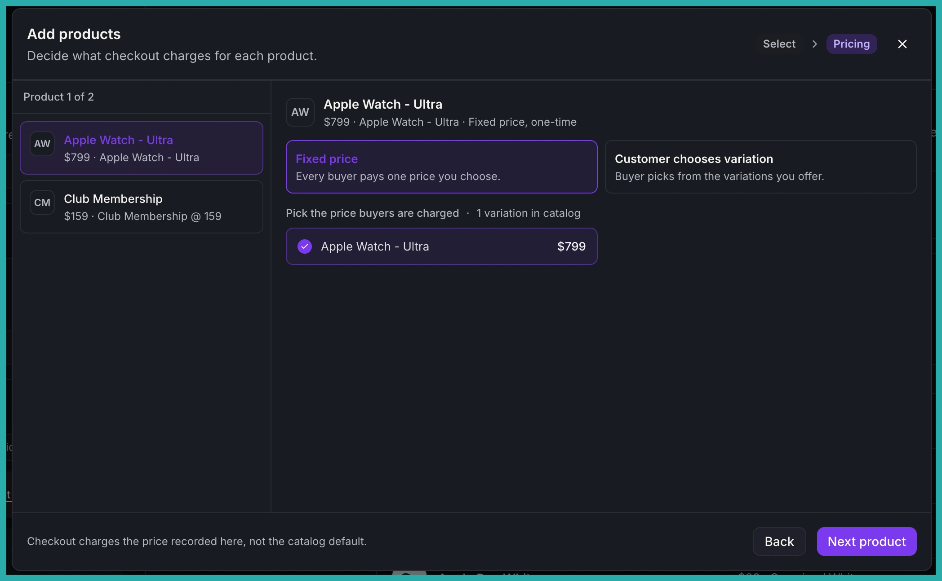Click 'Decide what checkout charges' subtitle
Viewport: 942px width, 581px height.
172,56
